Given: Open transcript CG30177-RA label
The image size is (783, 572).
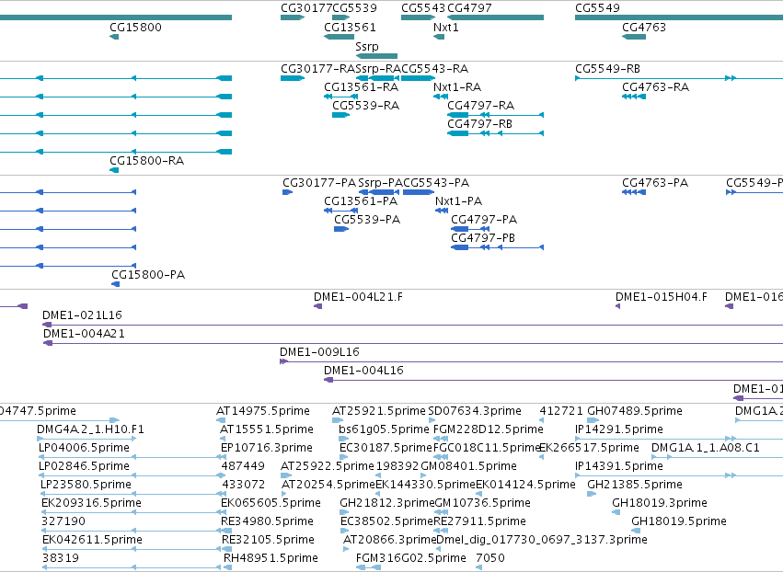Looking at the screenshot, I should click(x=318, y=68).
